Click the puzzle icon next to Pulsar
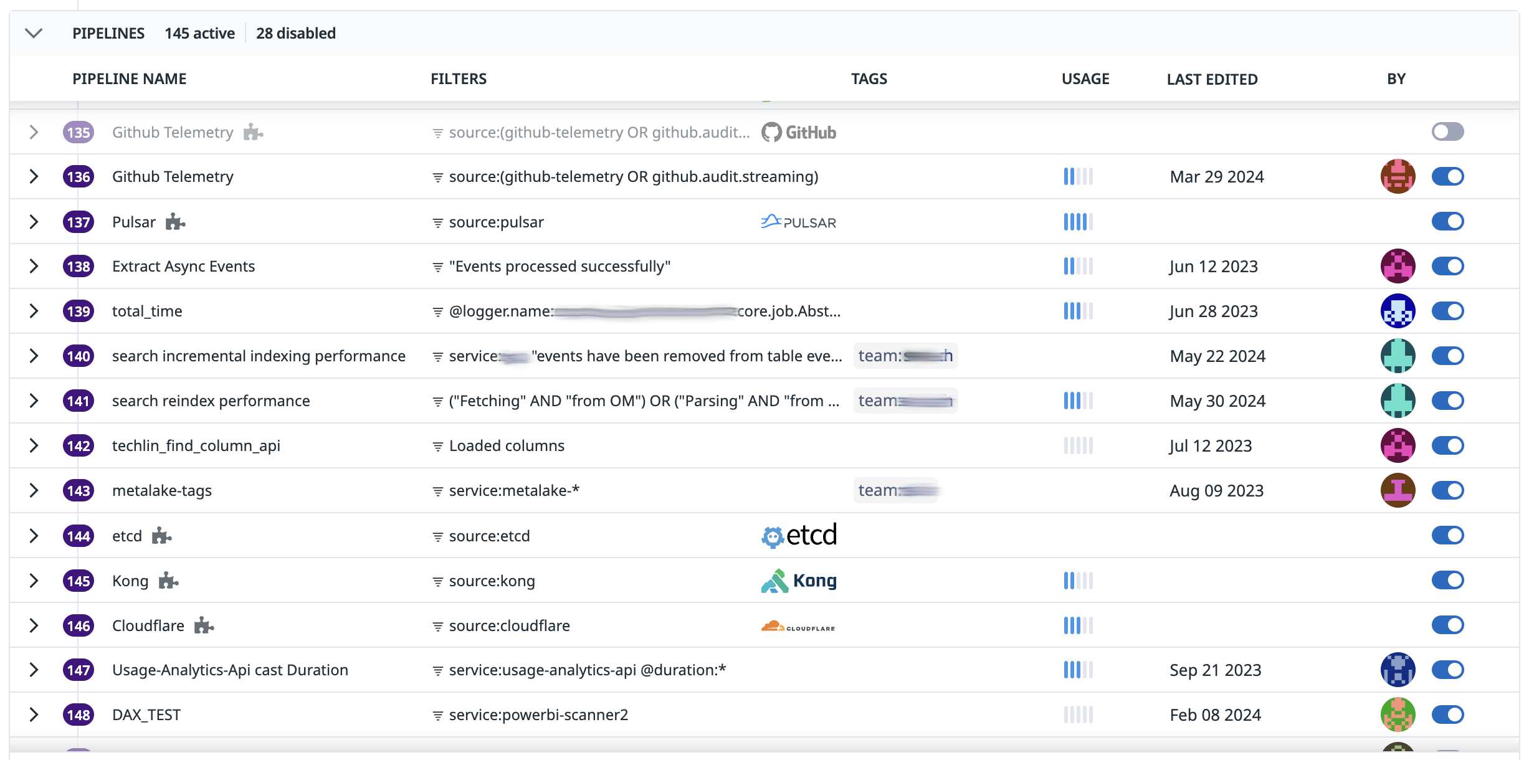Viewport: 1529px width, 760px height. point(175,222)
